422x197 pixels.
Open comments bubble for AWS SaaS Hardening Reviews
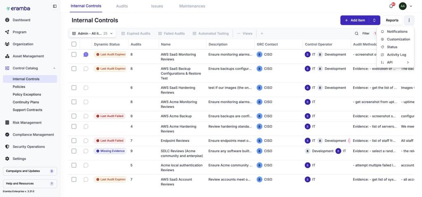86,87
